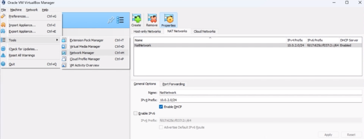The width and height of the screenshot is (364, 139).
Task: Disable the Enable DHCP checkbox
Action: pyautogui.click(x=161, y=107)
